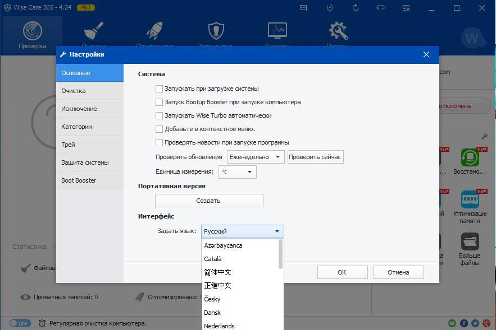Open the menu list icon in title bar

pos(407,8)
